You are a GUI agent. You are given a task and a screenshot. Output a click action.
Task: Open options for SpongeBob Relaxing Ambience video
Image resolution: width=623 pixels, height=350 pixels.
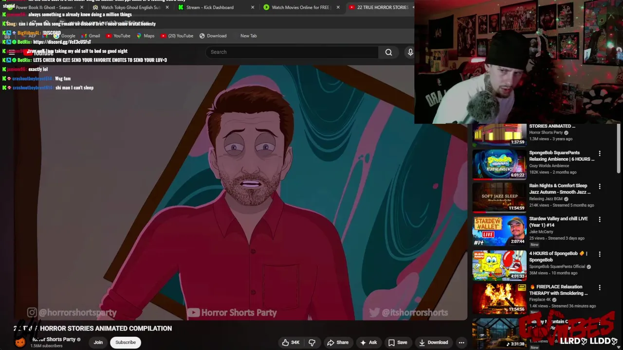600,153
